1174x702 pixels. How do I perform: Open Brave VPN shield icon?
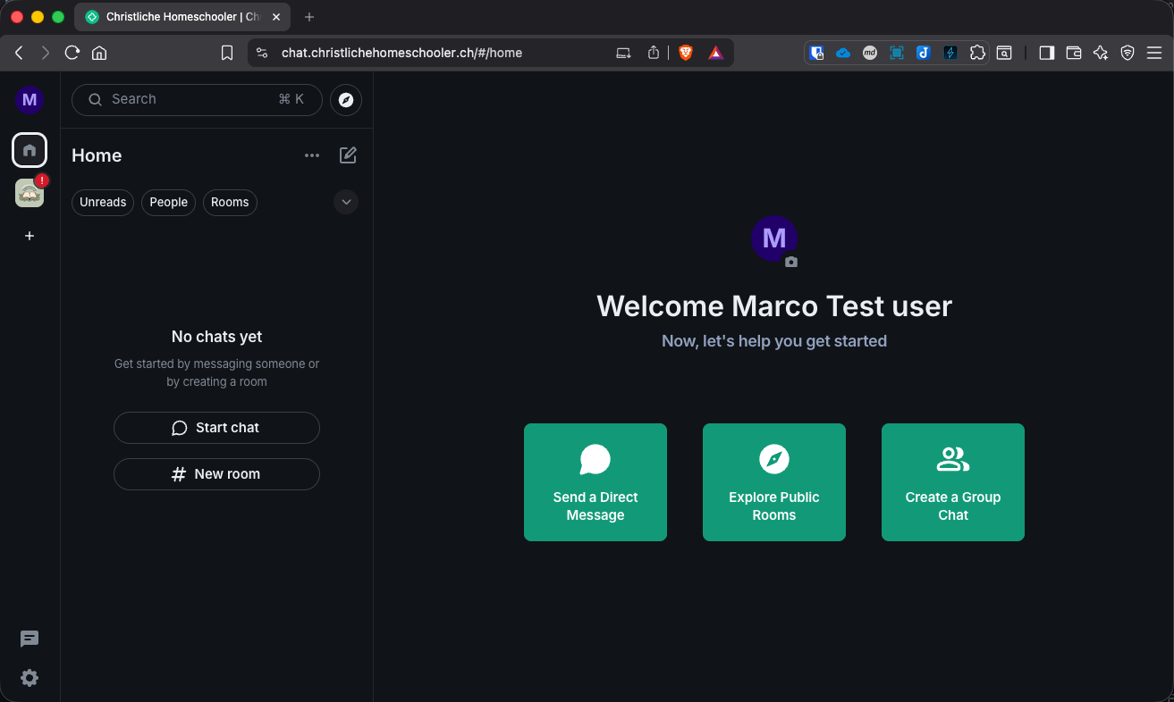point(1128,53)
